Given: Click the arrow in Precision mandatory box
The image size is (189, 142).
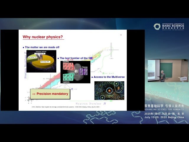Looking at the screenshot, I should click(34, 94).
